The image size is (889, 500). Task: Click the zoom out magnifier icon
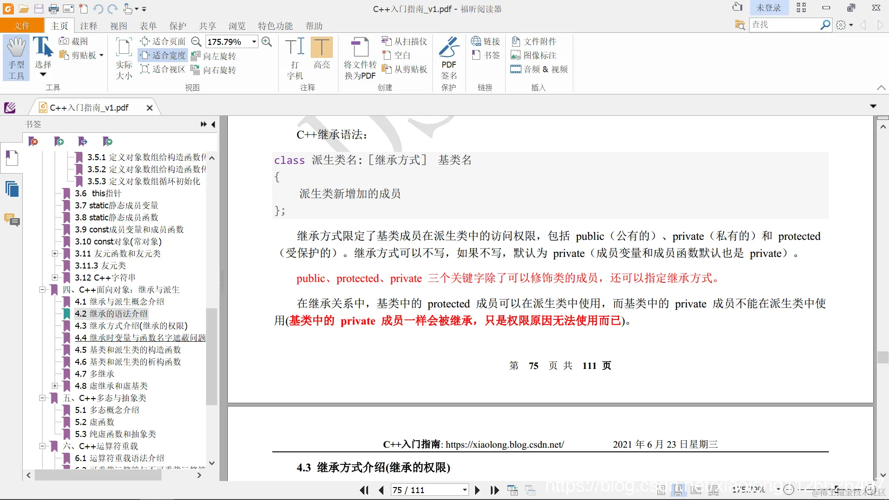(x=196, y=42)
